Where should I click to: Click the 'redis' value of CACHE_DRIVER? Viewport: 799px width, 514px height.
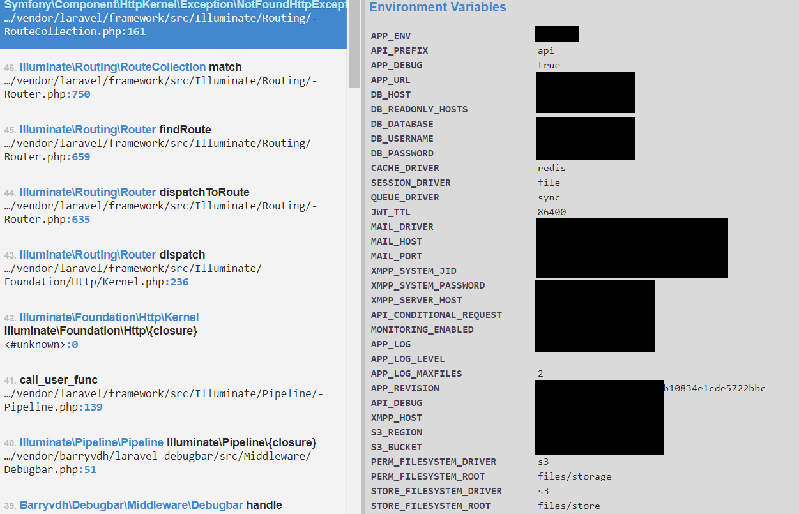[552, 168]
